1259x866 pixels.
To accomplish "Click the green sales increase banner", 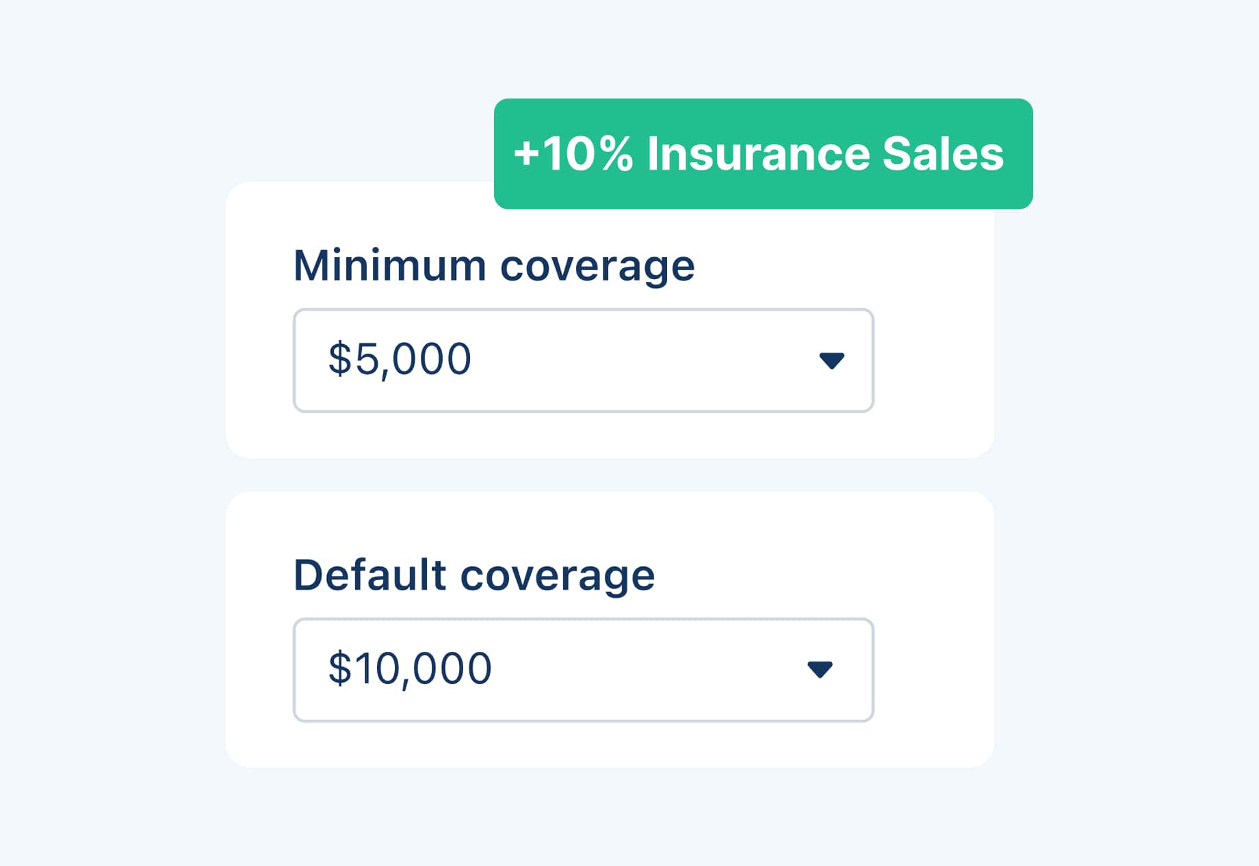I will pyautogui.click(x=762, y=154).
